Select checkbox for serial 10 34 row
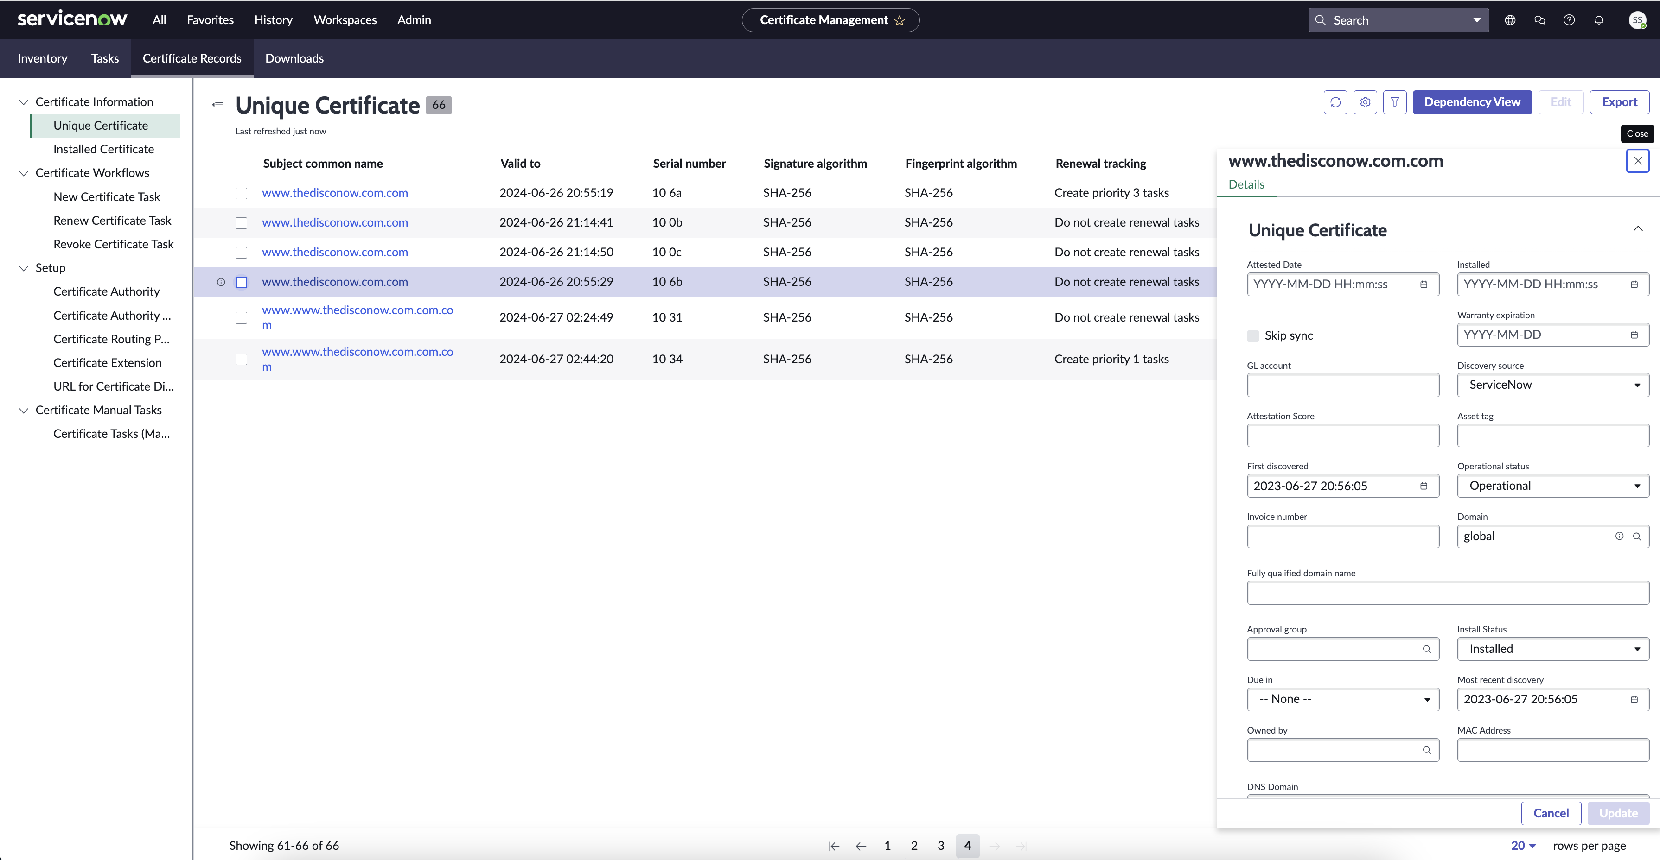Image resolution: width=1660 pixels, height=860 pixels. [x=241, y=360]
